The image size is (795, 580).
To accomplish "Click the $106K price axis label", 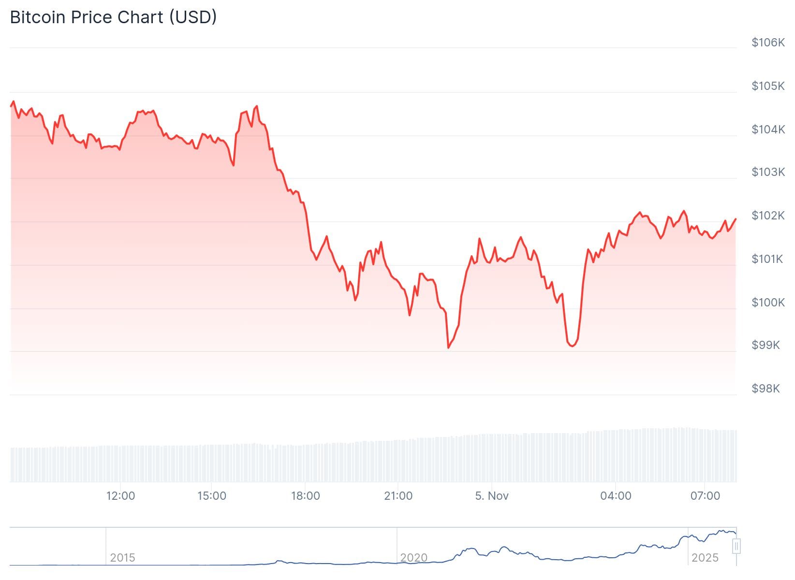I will point(768,43).
